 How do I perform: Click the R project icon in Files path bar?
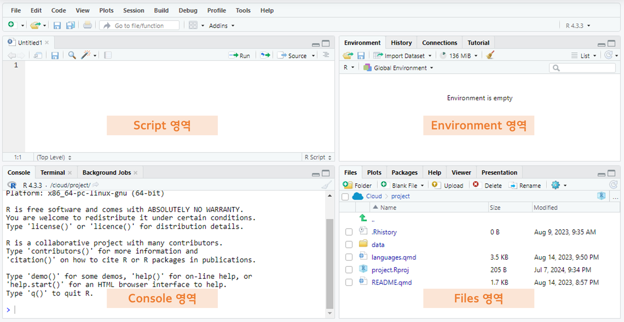pyautogui.click(x=601, y=196)
